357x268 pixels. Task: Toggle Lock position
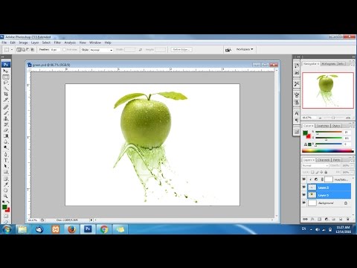click(x=321, y=172)
